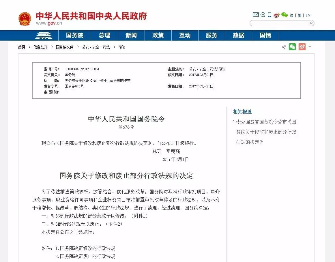Switch language to EN
The width and height of the screenshot is (335, 262).
coord(308,15)
